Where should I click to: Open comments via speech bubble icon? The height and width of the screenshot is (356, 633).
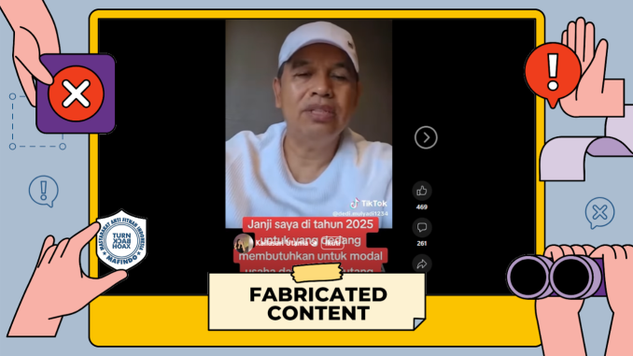(422, 227)
